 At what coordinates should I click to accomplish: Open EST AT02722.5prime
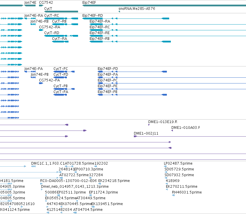pyautogui.click(x=74, y=175)
